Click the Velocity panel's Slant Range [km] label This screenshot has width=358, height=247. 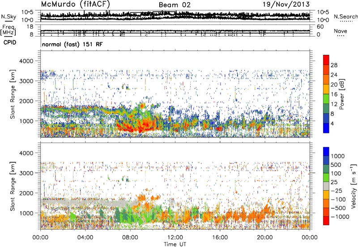click(x=13, y=186)
